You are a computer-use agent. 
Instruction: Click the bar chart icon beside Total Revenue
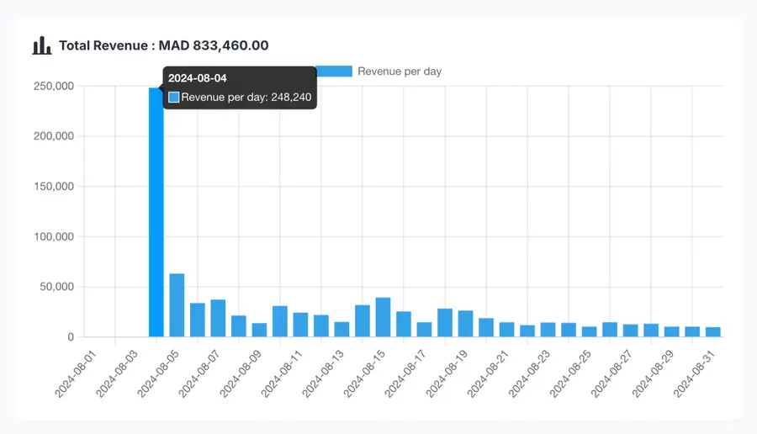click(42, 45)
